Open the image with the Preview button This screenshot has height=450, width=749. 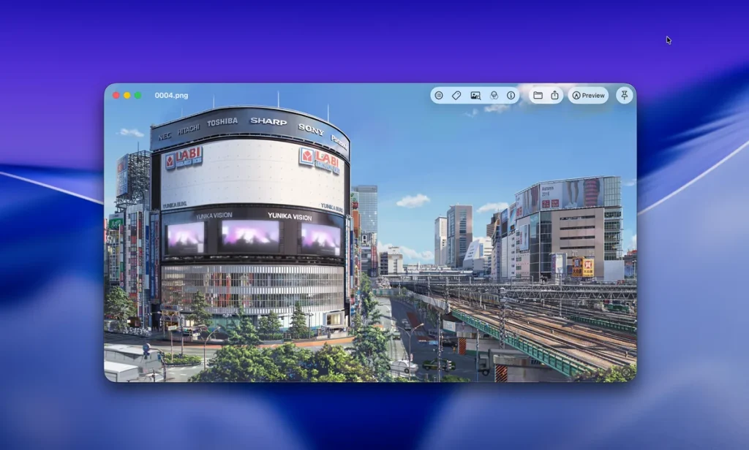click(x=588, y=96)
